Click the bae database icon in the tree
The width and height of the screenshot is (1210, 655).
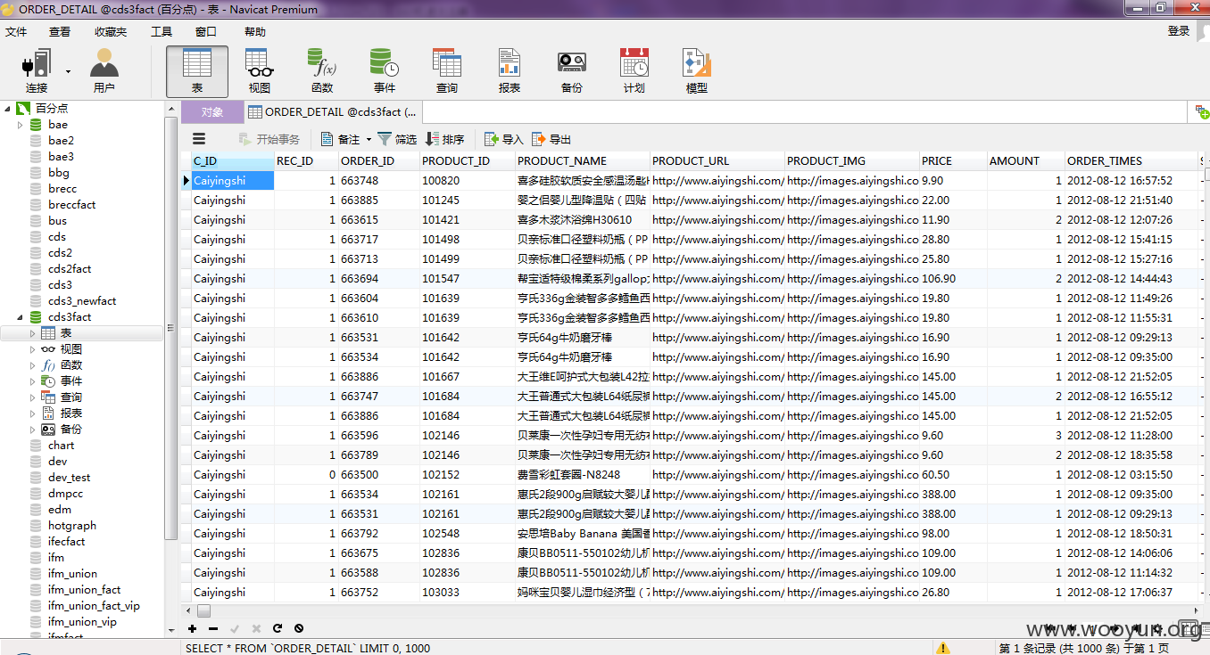pyautogui.click(x=36, y=125)
